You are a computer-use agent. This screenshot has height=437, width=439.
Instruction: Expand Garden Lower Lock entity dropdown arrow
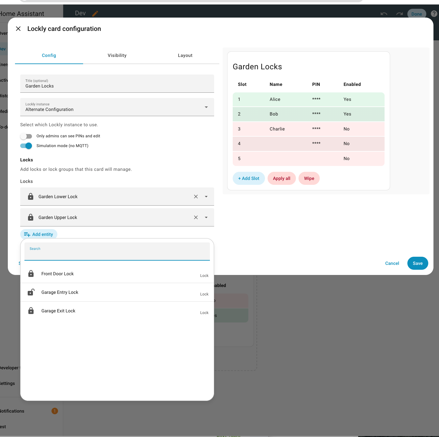pyautogui.click(x=206, y=197)
